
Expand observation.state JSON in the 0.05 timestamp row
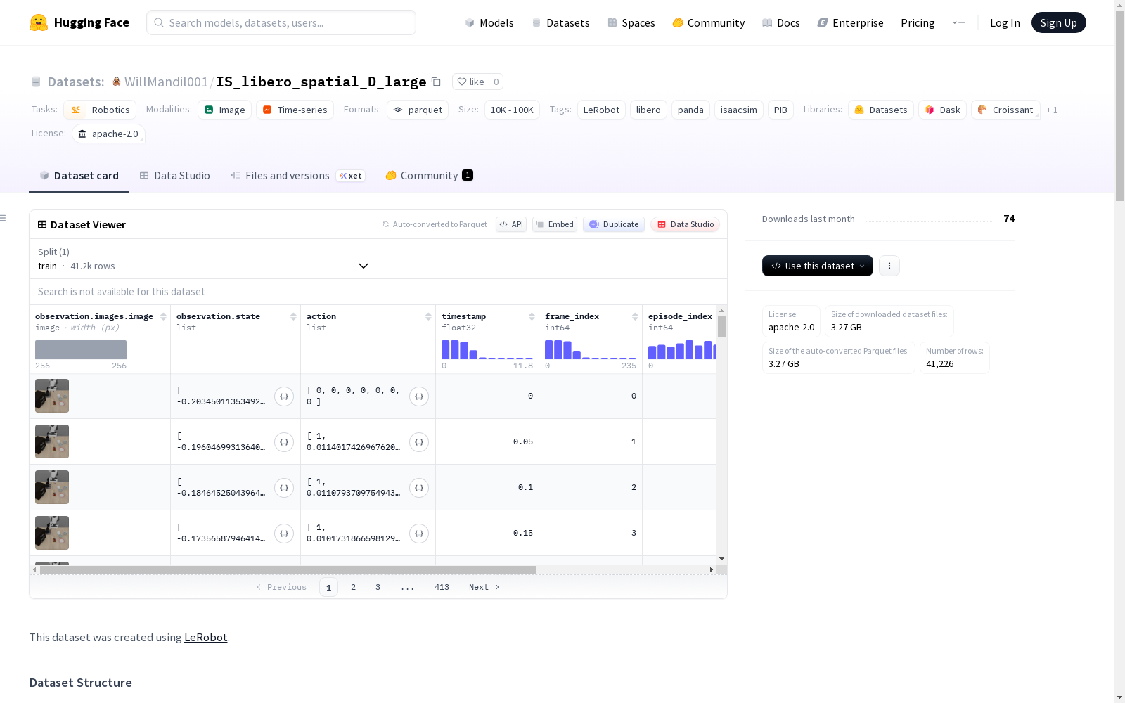pyautogui.click(x=284, y=442)
